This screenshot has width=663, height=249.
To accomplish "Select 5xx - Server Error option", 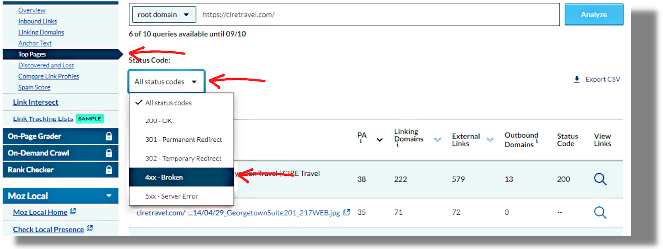I will click(x=181, y=196).
